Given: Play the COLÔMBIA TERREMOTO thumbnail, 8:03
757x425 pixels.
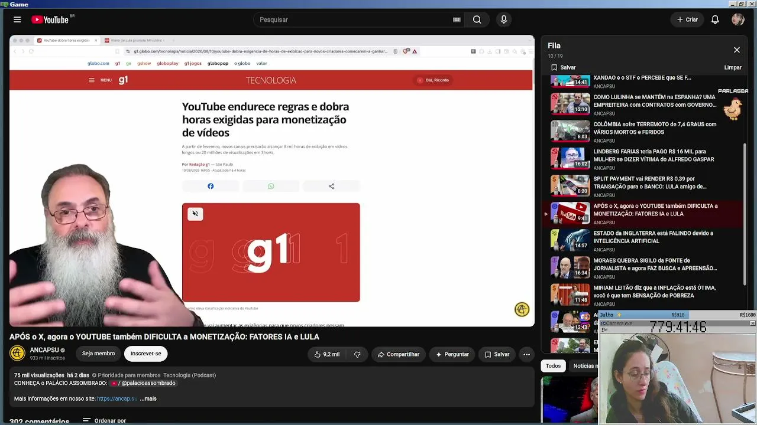Looking at the screenshot, I should click(x=570, y=131).
